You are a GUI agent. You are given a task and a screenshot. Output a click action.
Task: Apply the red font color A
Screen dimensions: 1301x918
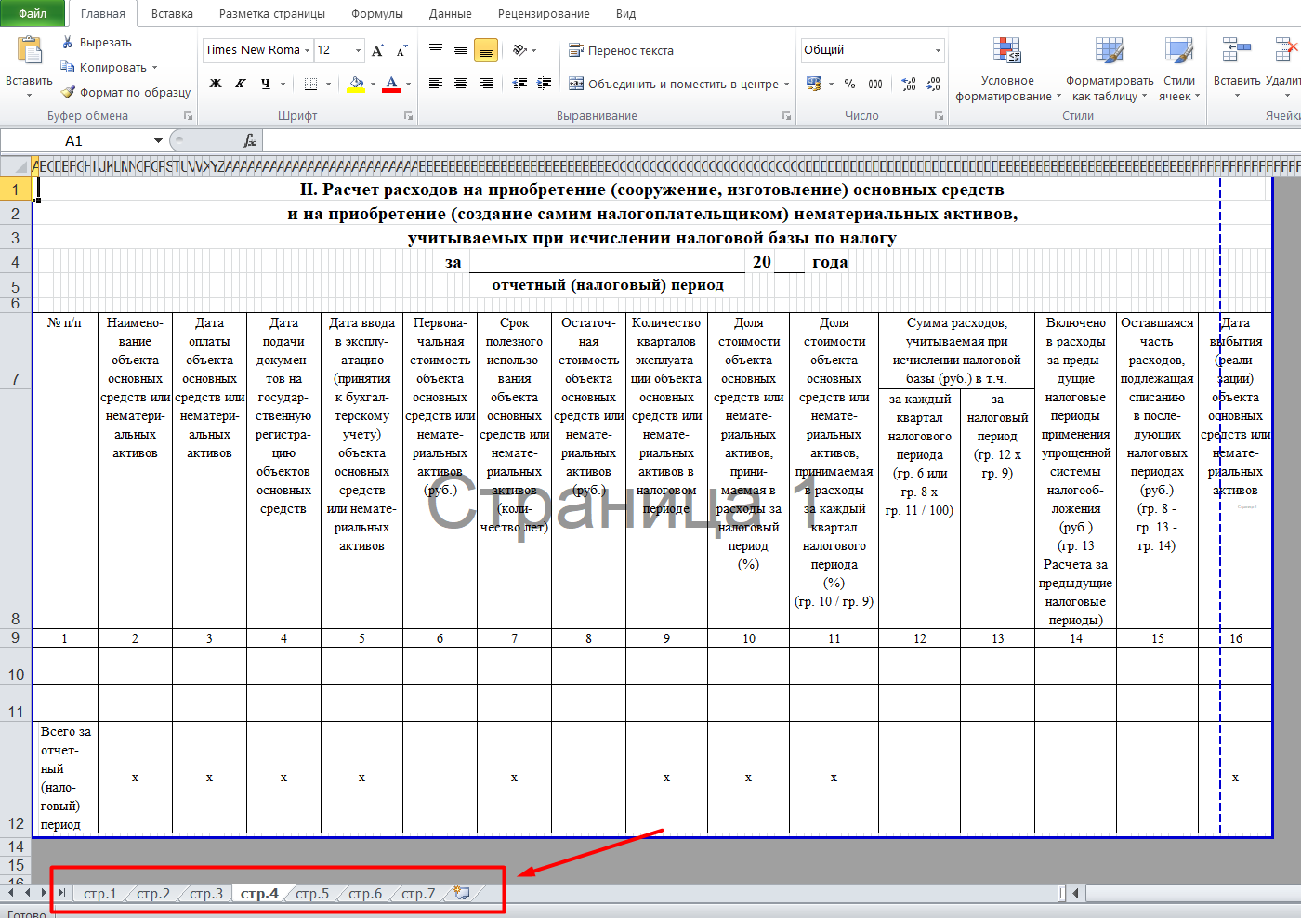[x=391, y=84]
